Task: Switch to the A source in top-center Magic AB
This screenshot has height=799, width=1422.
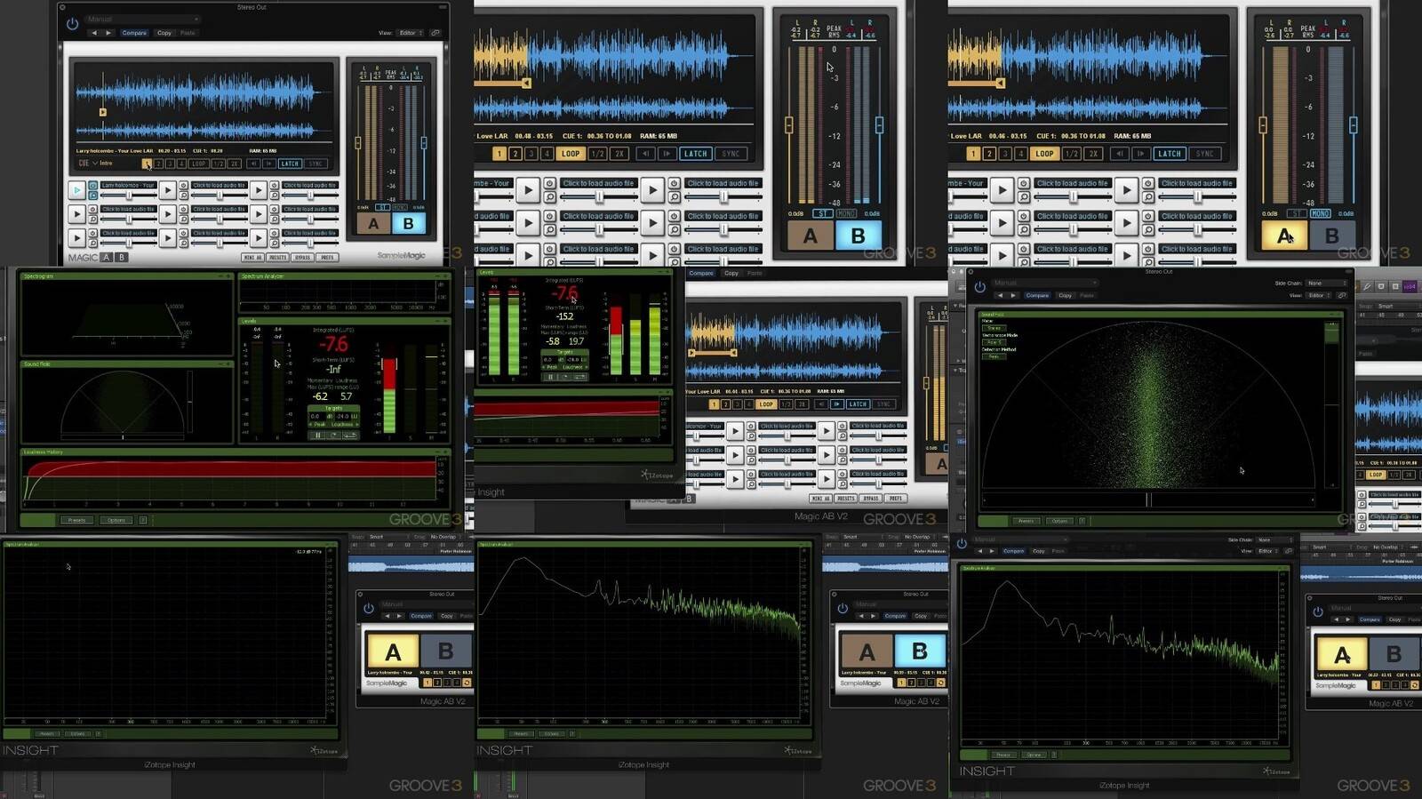Action: tap(810, 236)
